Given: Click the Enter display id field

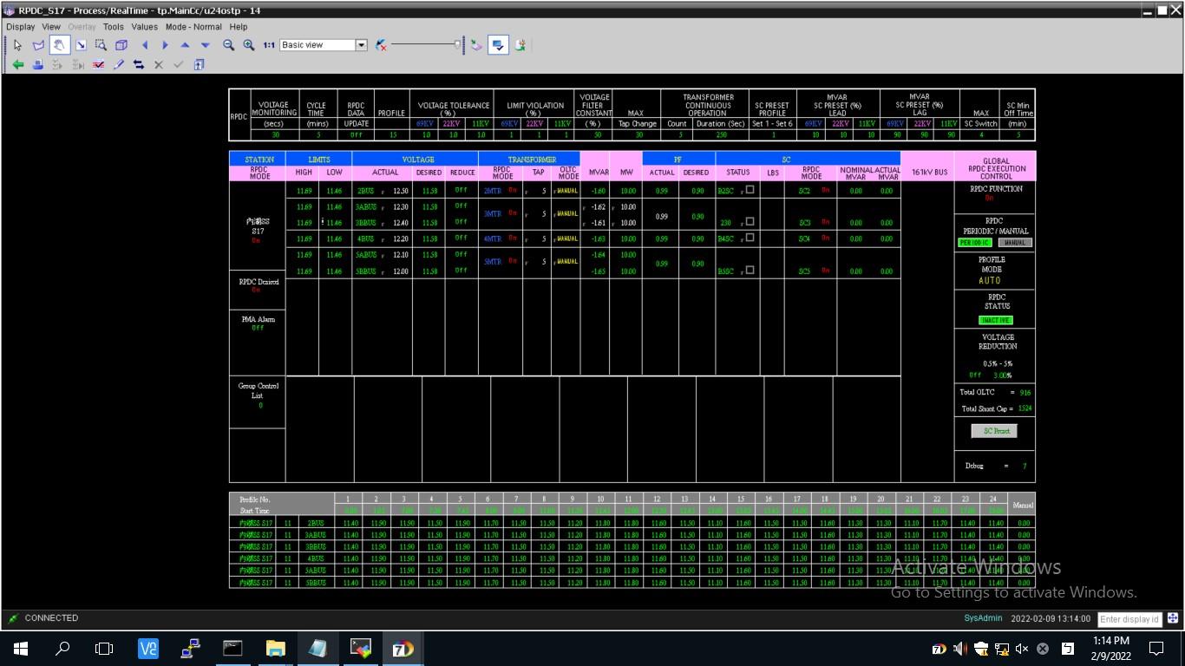Looking at the screenshot, I should (1129, 619).
